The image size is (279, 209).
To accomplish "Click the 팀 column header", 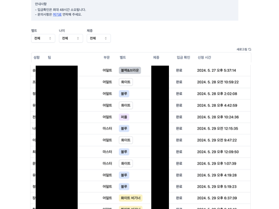I will click(49, 58).
